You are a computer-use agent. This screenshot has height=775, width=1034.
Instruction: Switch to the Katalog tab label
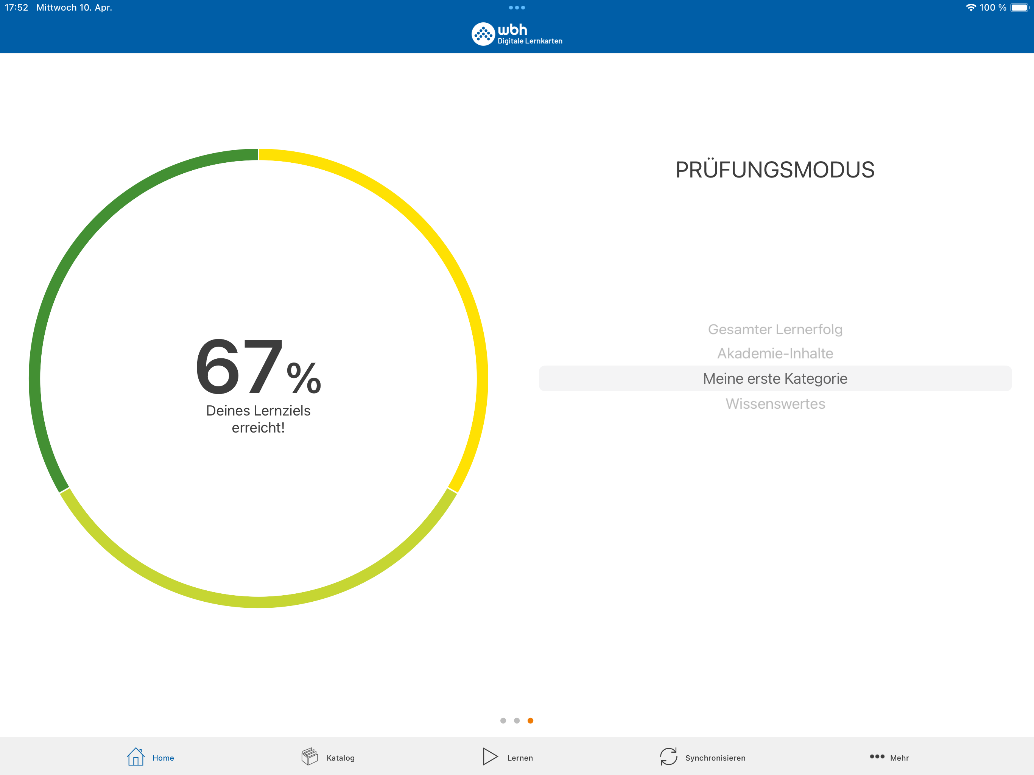tap(340, 758)
